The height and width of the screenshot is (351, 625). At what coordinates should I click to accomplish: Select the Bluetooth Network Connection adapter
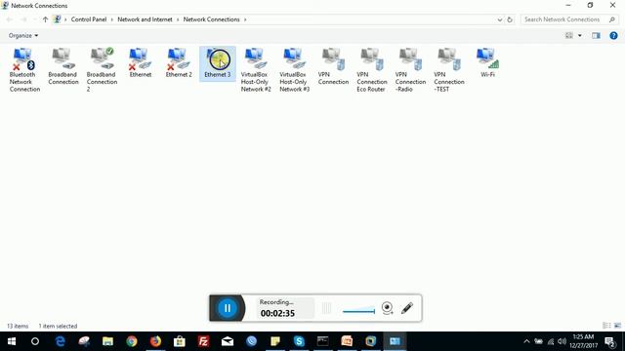23,70
